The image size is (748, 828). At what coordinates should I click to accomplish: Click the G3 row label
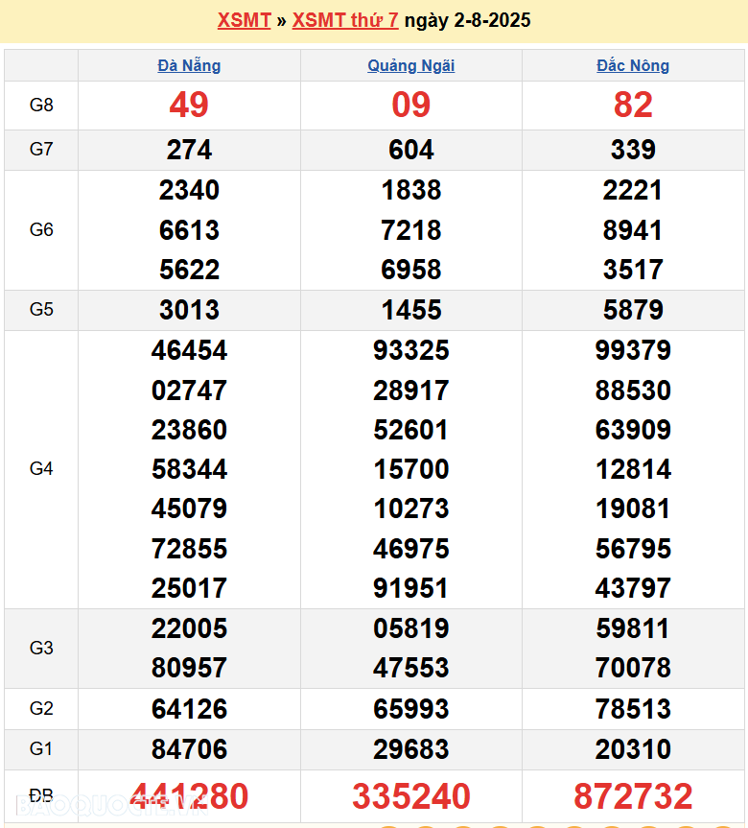coord(41,648)
